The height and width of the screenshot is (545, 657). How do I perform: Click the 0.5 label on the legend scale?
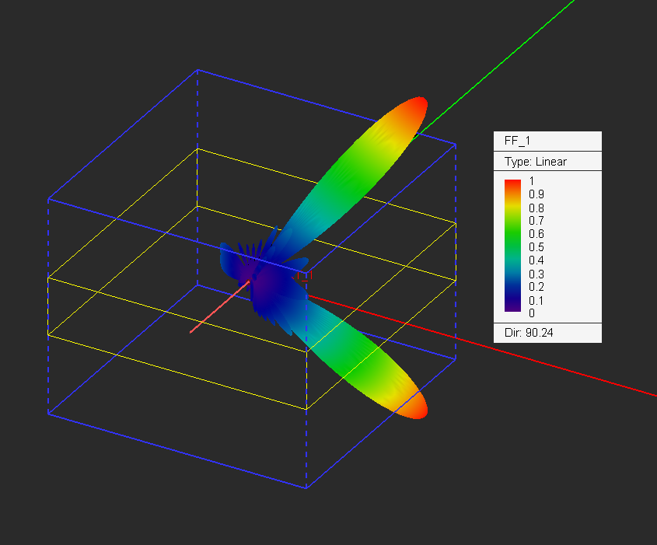536,246
